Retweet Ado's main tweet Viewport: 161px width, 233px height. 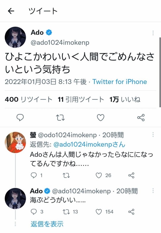[60, 117]
